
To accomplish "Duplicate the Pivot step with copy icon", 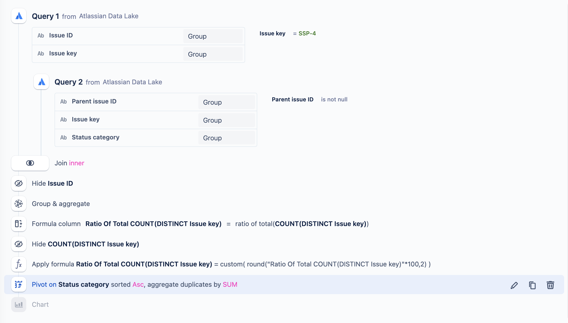I will coord(532,285).
